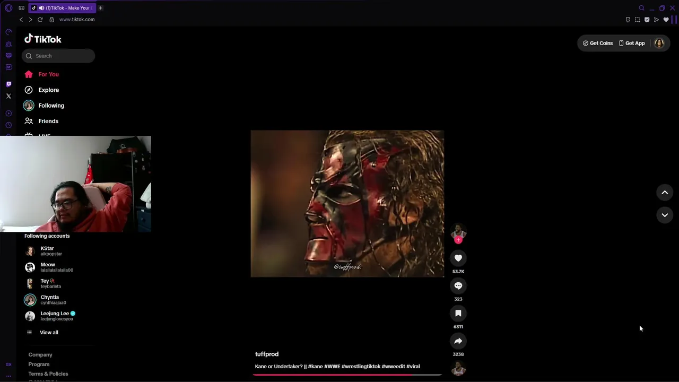Expand the Program footer section
The height and width of the screenshot is (382, 679).
tap(39, 364)
